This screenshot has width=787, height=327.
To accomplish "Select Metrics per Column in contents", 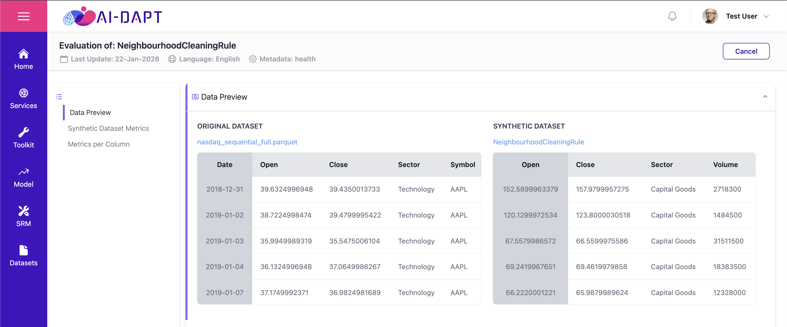I will [x=99, y=144].
